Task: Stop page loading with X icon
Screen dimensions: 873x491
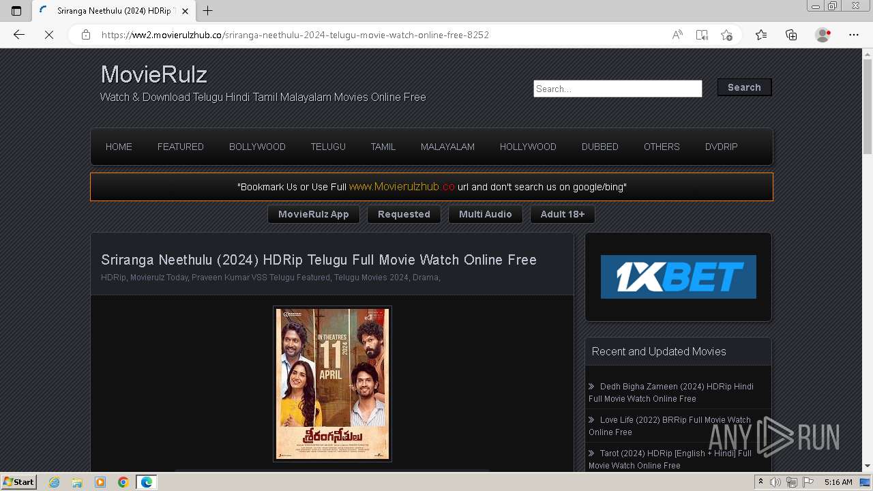Action: tap(49, 35)
